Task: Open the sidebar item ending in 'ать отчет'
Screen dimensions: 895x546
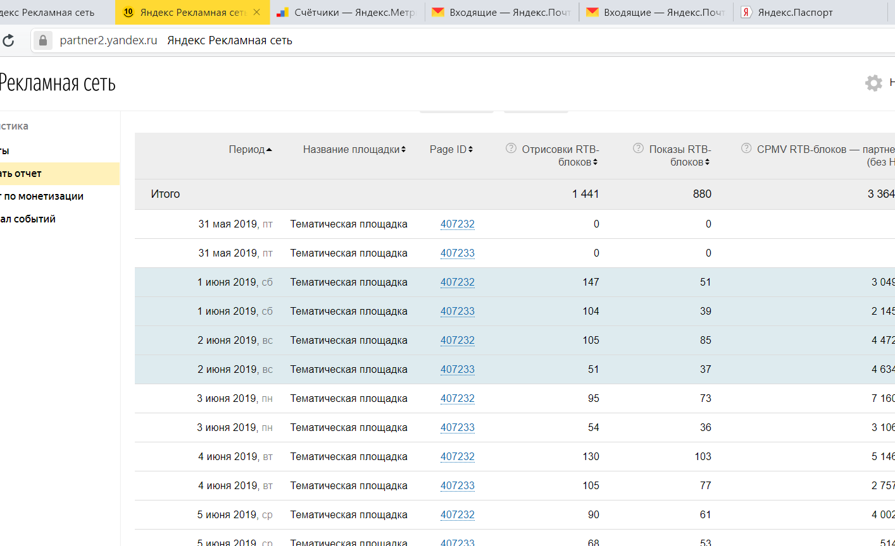Action: (x=59, y=174)
